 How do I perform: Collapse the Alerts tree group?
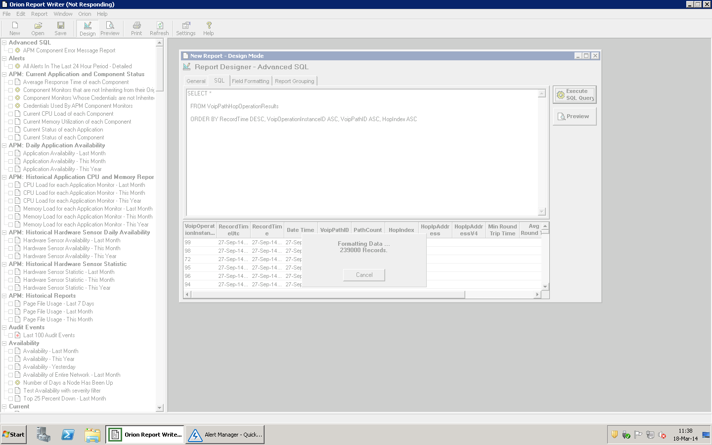click(x=4, y=58)
